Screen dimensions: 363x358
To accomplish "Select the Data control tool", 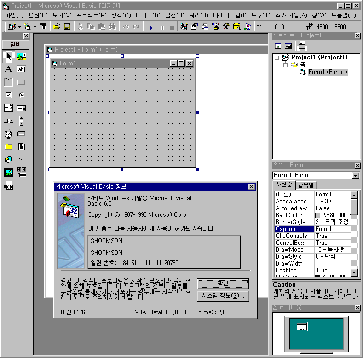I will 22,173.
